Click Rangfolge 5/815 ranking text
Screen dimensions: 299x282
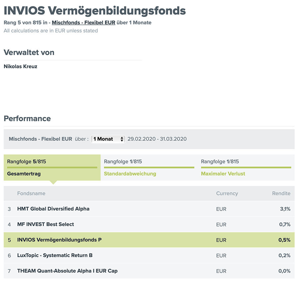[x=27, y=162]
